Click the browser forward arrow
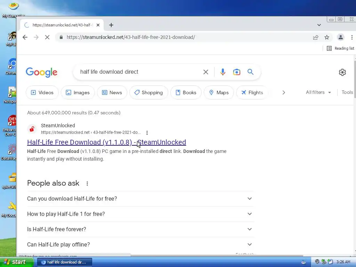This screenshot has height=267, width=356. [36, 37]
